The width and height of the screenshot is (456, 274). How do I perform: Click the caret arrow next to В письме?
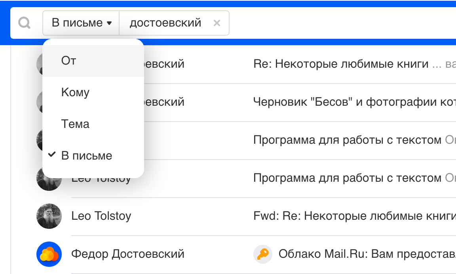pos(109,23)
